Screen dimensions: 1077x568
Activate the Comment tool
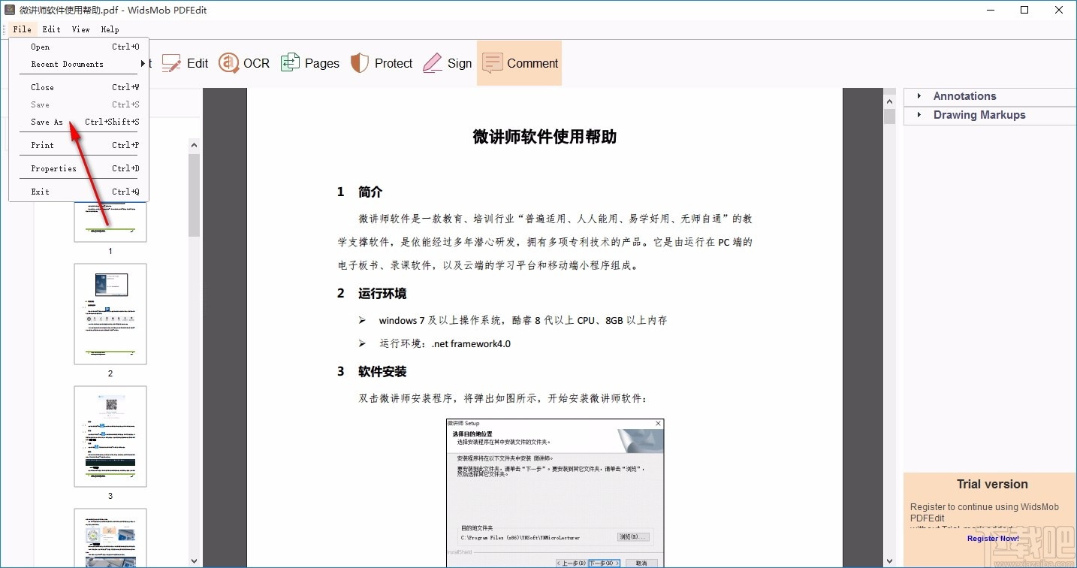519,63
